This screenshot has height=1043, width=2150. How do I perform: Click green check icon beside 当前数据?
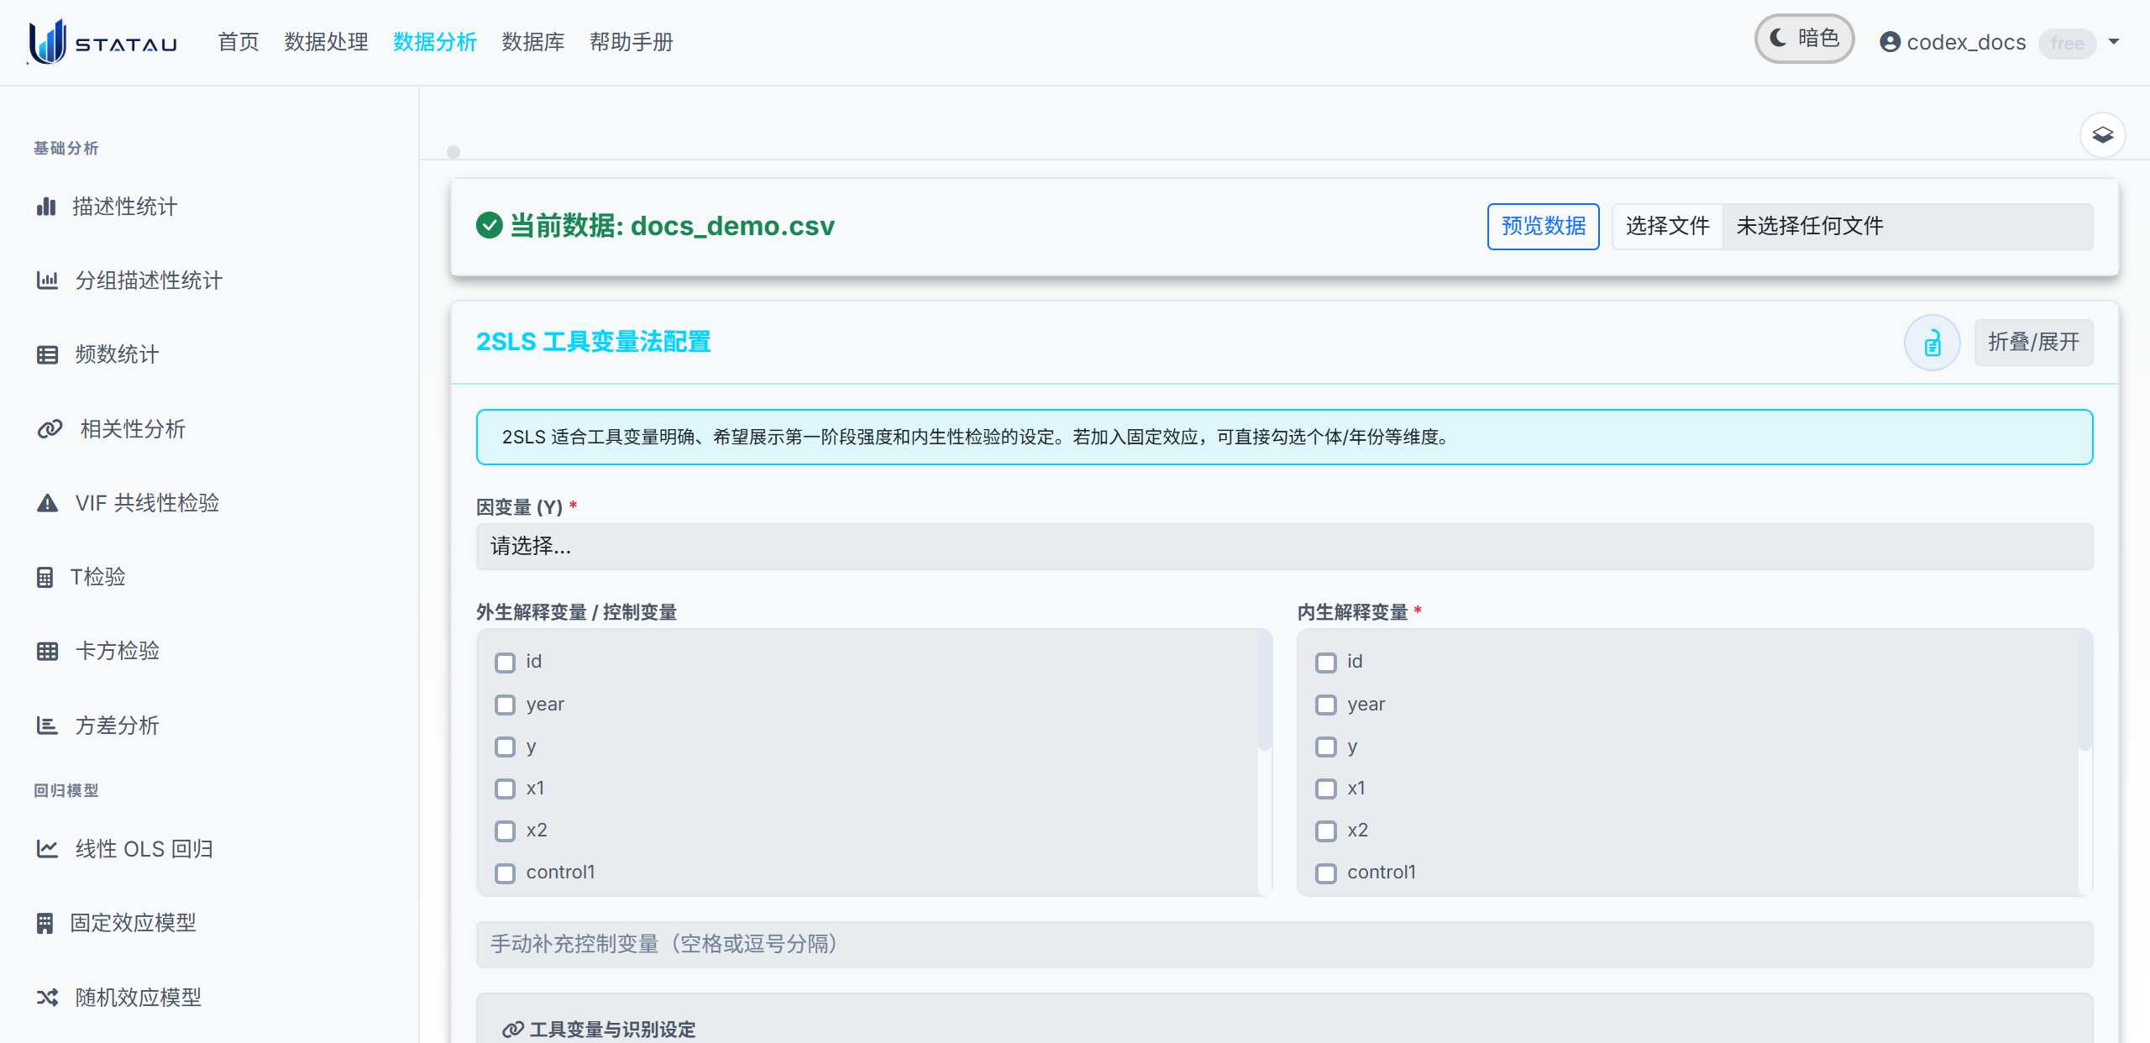(x=489, y=225)
